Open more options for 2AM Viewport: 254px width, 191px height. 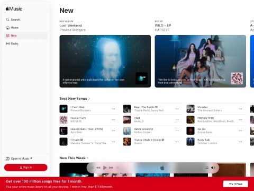coord(177,120)
